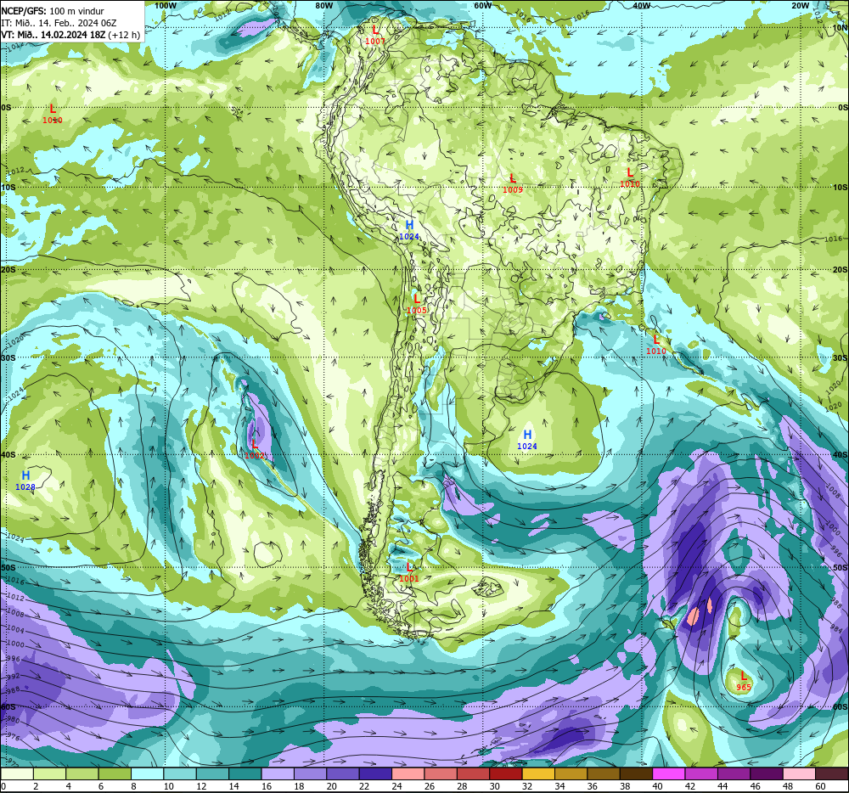Screen dimensions: 849x793
Task: Click the 'IT: Mið.. 14. Feb.. 2024 06Z' line
Action: click(59, 23)
